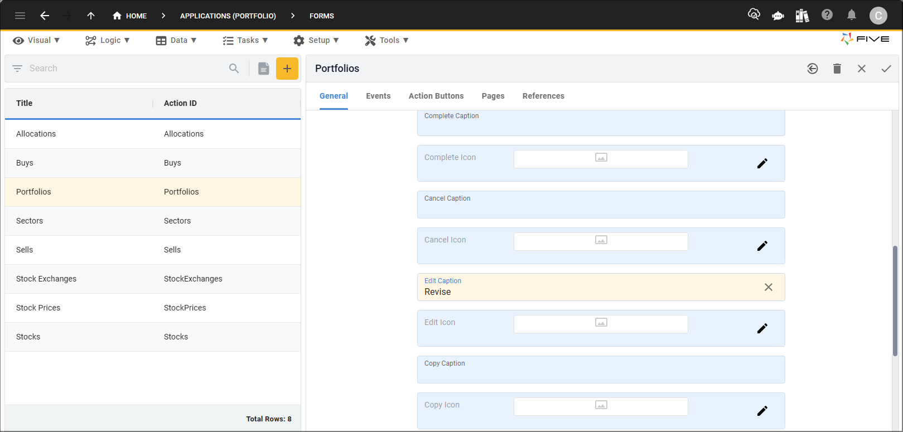The height and width of the screenshot is (432, 903).
Task: Click the revert history icon
Action: coord(813,69)
